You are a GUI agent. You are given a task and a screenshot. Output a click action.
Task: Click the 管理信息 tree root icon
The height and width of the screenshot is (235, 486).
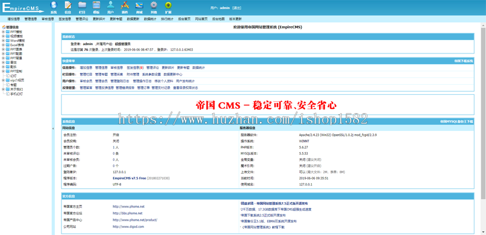4,27
